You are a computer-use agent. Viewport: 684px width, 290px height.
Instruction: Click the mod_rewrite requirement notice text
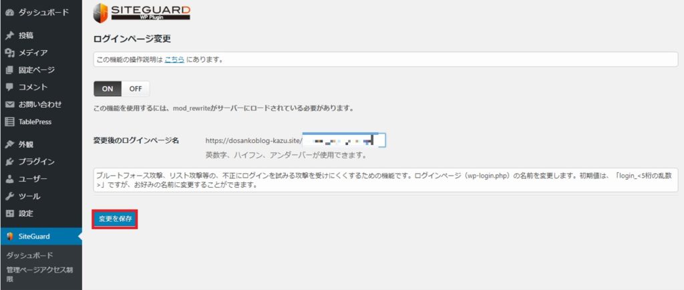point(223,108)
